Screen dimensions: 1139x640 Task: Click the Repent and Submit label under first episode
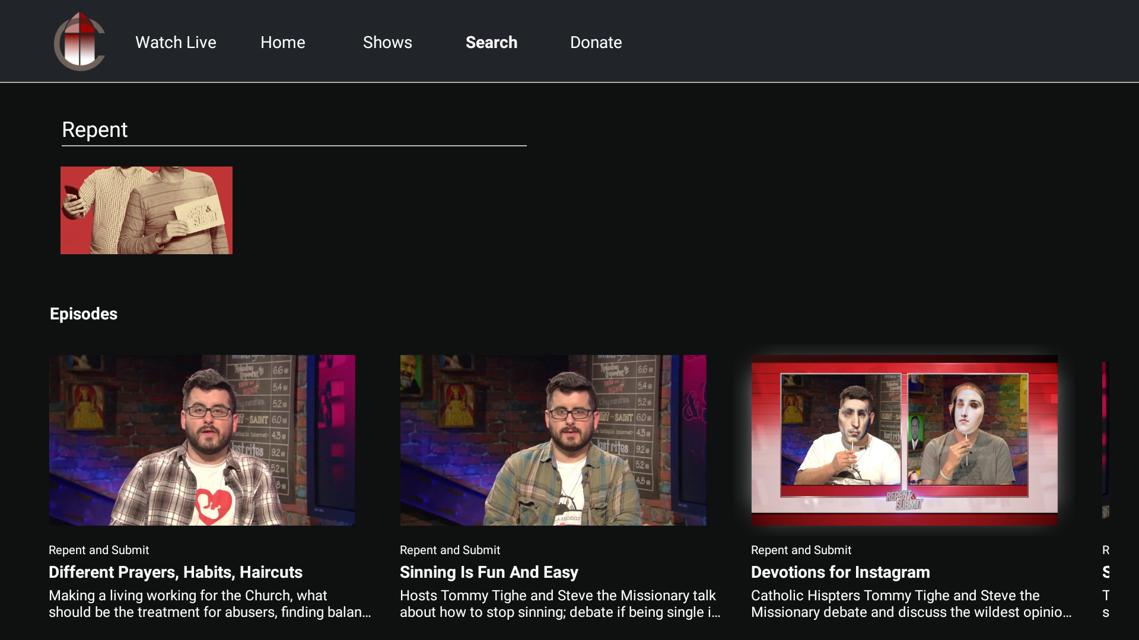[x=98, y=550]
